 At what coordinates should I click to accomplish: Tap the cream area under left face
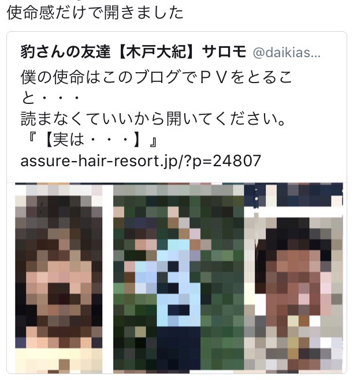(x=58, y=360)
